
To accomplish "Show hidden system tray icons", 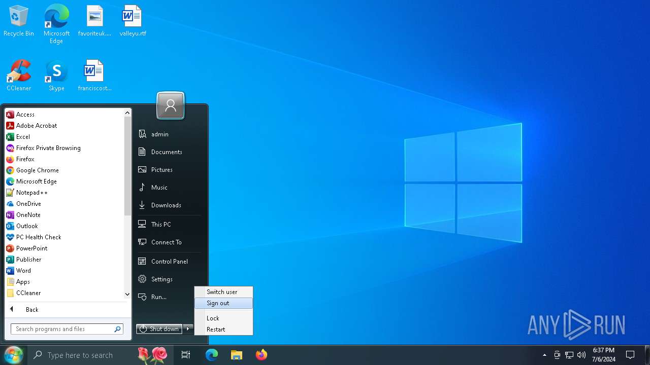I will (545, 355).
